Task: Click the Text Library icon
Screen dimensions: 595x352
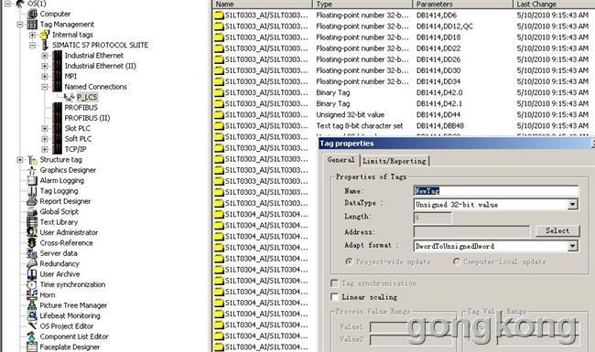Action: point(32,222)
